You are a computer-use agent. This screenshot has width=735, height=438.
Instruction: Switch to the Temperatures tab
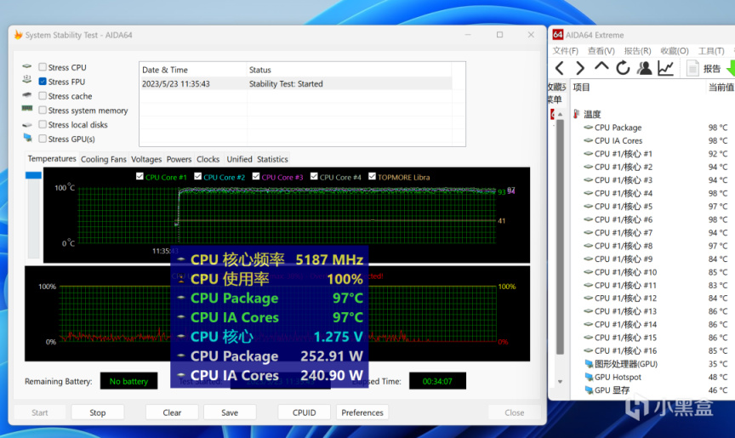(x=52, y=159)
